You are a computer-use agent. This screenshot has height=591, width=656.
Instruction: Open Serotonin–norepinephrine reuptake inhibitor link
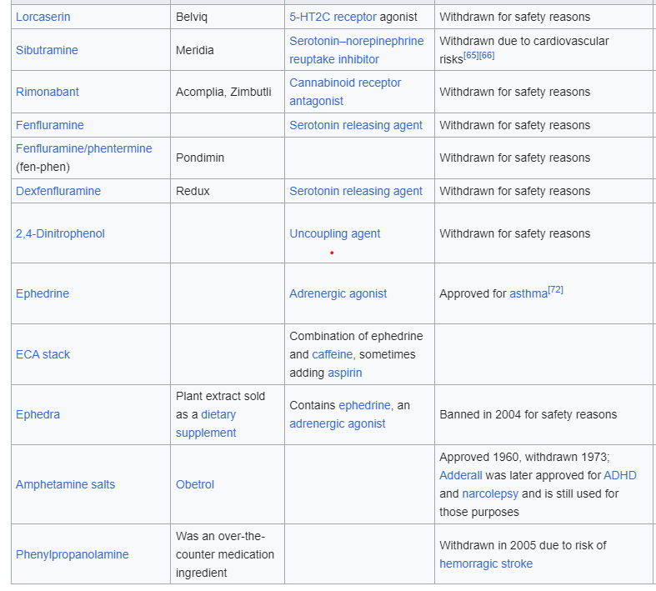tap(357, 50)
